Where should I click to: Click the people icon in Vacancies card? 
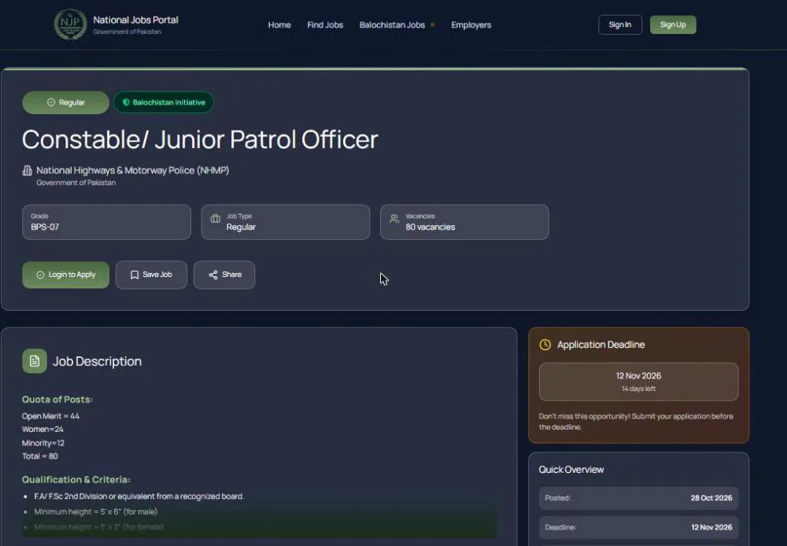[394, 218]
